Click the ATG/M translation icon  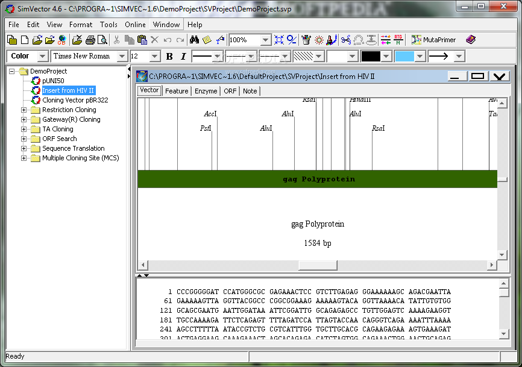click(398, 40)
